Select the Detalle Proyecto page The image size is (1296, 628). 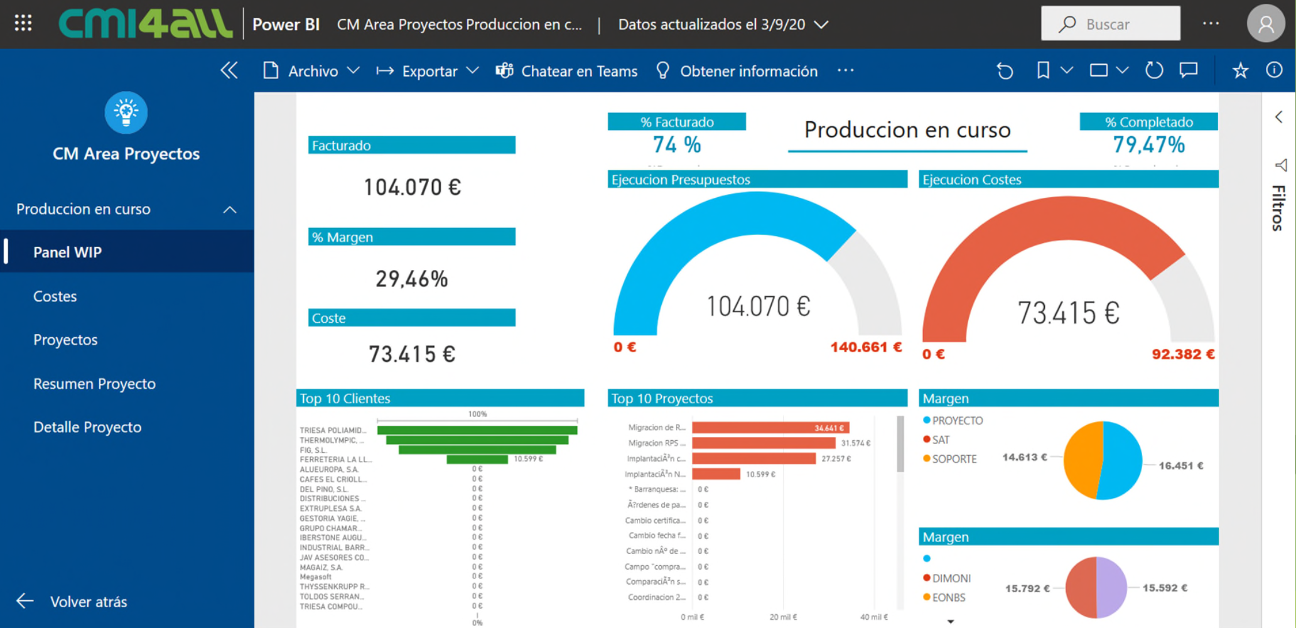coord(87,426)
